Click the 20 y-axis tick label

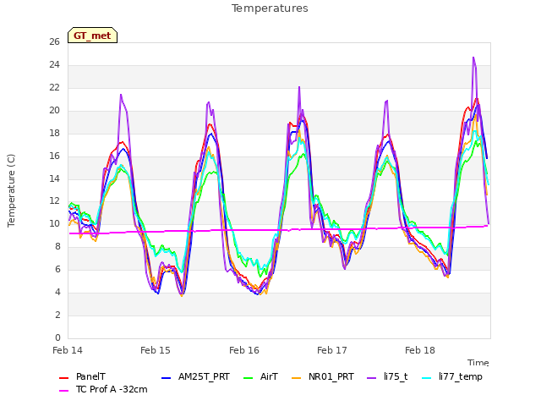54,110
